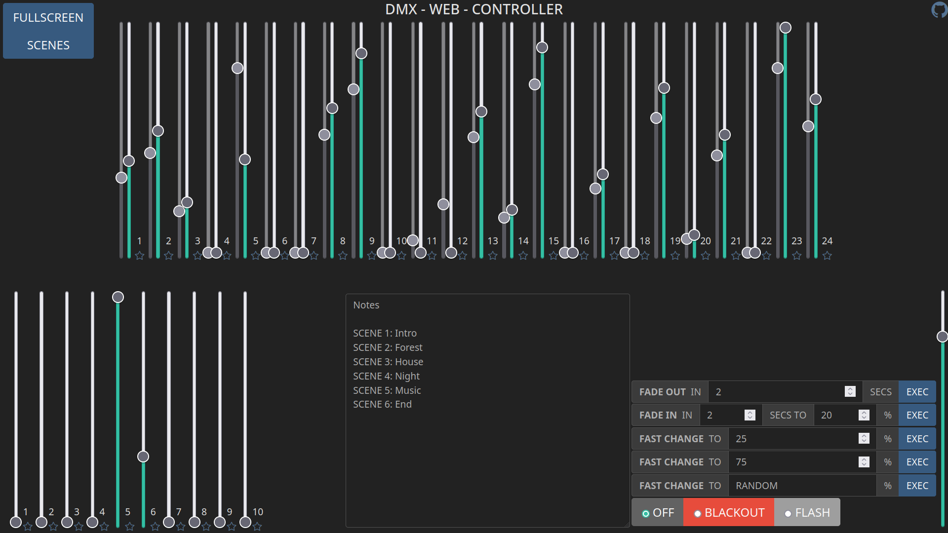Execute the Fade Out action
The height and width of the screenshot is (533, 948).
917,392
